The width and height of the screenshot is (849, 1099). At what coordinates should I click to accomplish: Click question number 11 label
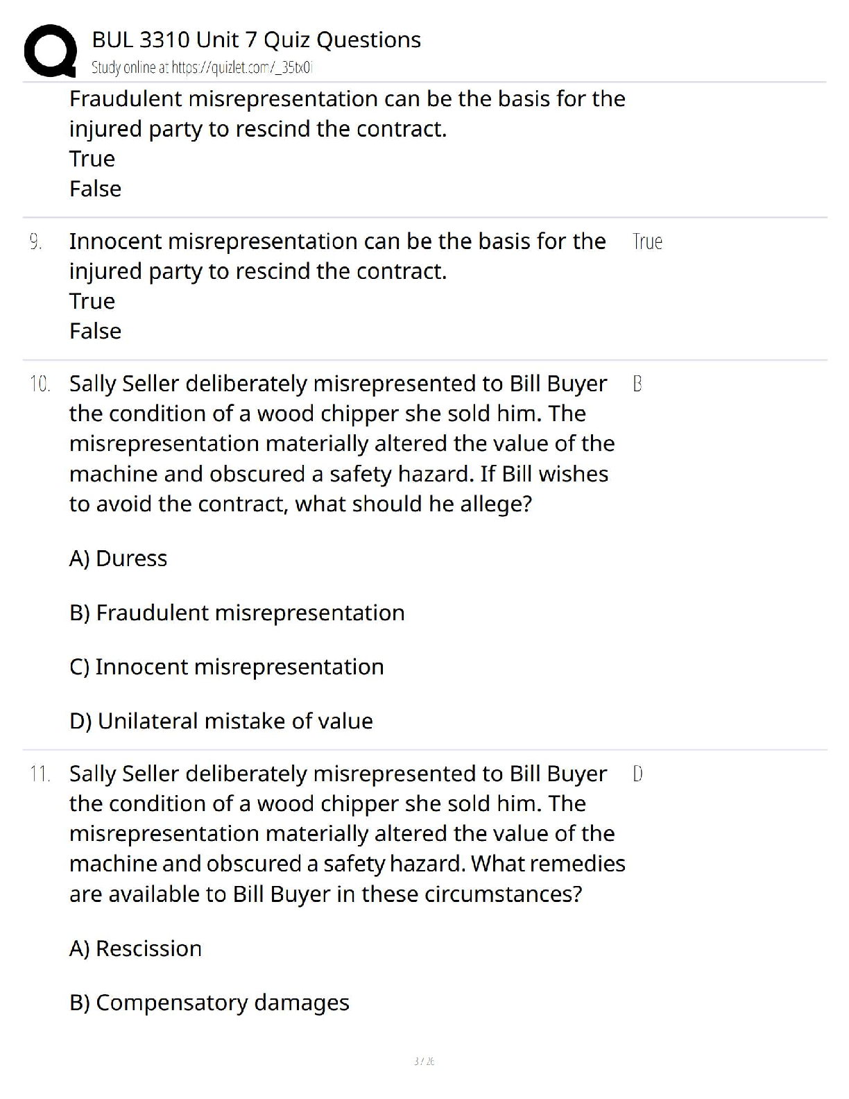pyautogui.click(x=40, y=774)
